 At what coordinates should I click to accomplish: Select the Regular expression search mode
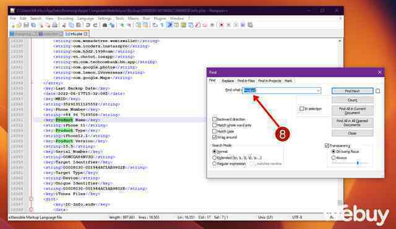(x=215, y=164)
